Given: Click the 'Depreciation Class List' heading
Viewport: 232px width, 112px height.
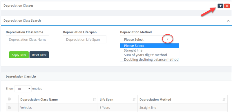Looking at the screenshot, I should 21,76.
